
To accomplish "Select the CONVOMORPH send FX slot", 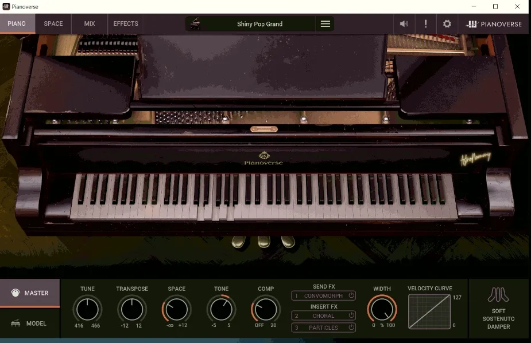I will click(323, 295).
